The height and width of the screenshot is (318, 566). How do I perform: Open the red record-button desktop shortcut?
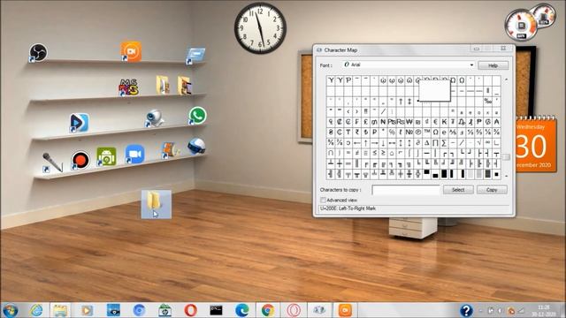pyautogui.click(x=80, y=159)
